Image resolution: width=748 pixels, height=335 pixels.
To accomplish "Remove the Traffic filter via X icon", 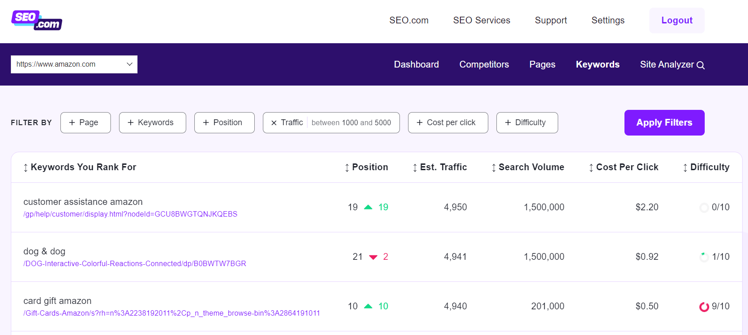I will click(274, 123).
